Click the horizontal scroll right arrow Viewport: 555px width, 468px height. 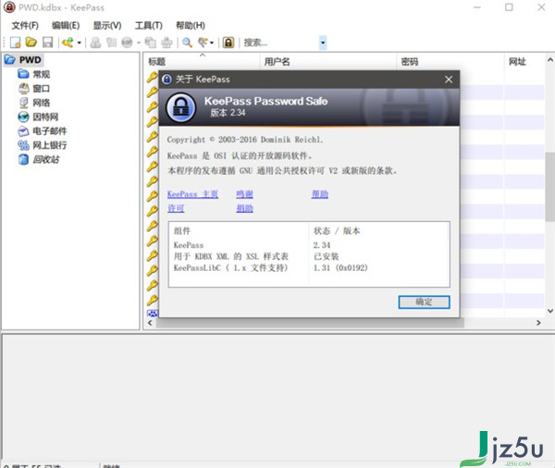(x=538, y=323)
